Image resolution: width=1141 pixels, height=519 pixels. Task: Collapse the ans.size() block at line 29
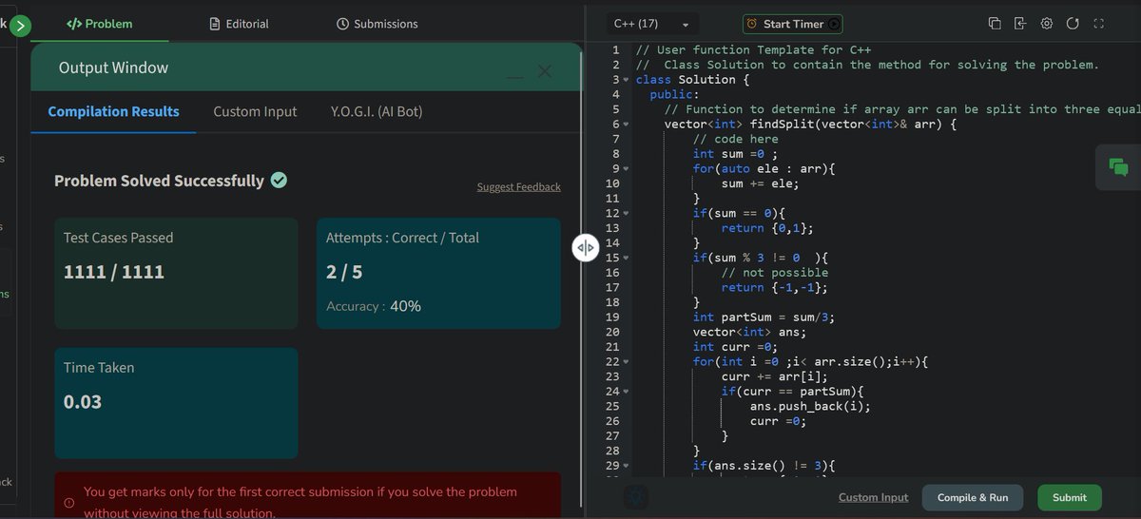point(627,466)
